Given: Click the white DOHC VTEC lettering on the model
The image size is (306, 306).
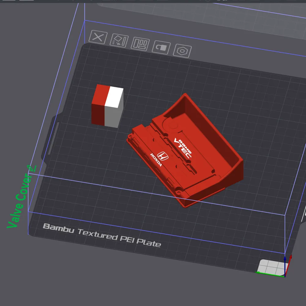Looking at the screenshot, I should coord(183,148).
